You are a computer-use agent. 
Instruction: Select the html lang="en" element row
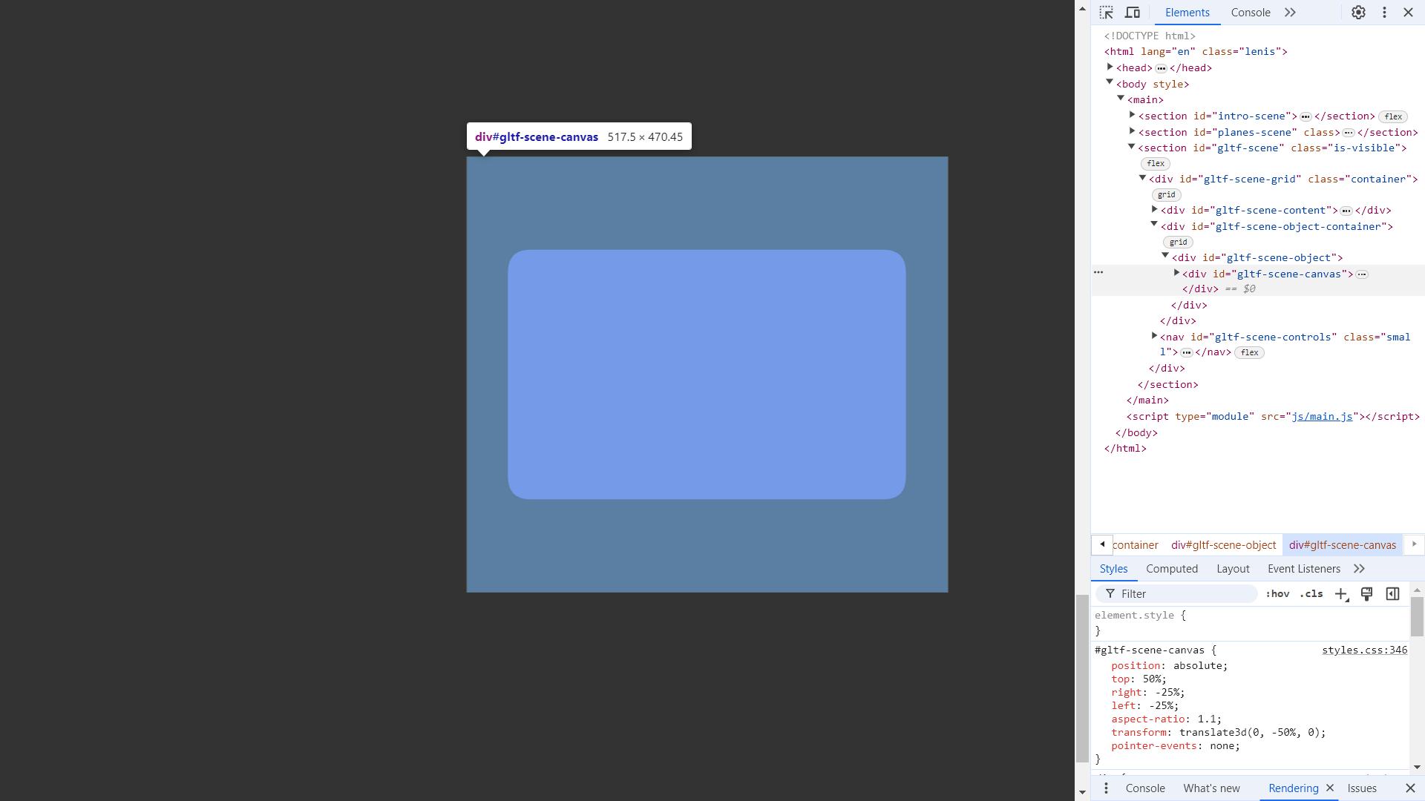click(x=1196, y=52)
